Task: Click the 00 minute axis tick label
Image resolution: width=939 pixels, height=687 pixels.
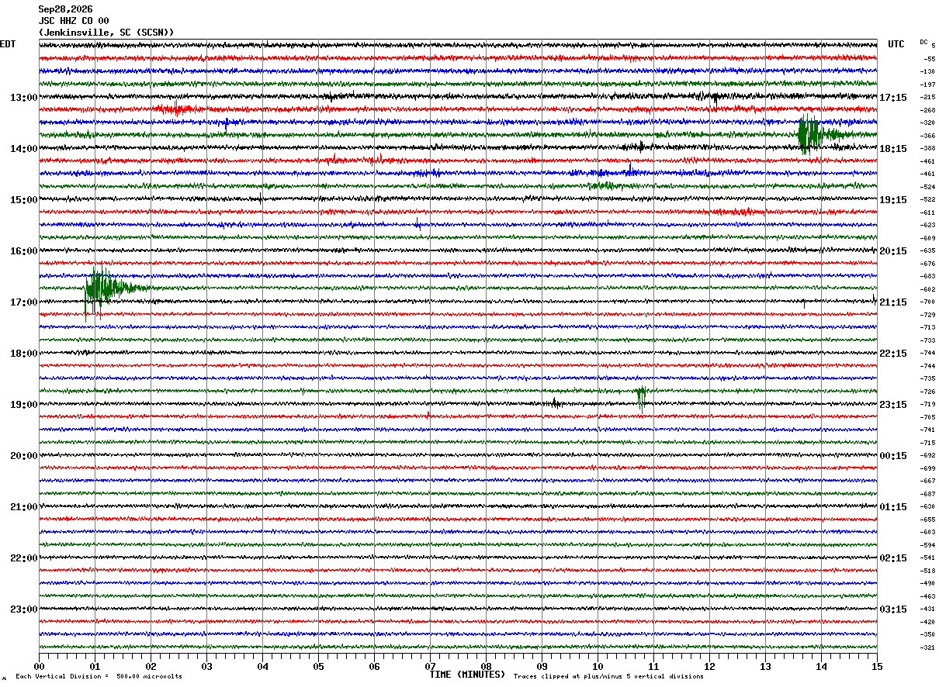Action: point(39,667)
